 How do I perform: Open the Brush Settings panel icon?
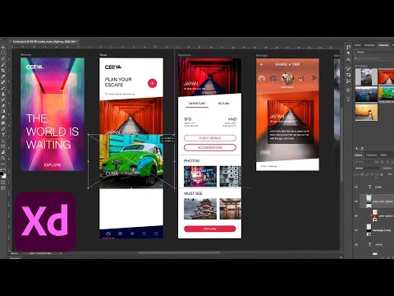point(348,68)
